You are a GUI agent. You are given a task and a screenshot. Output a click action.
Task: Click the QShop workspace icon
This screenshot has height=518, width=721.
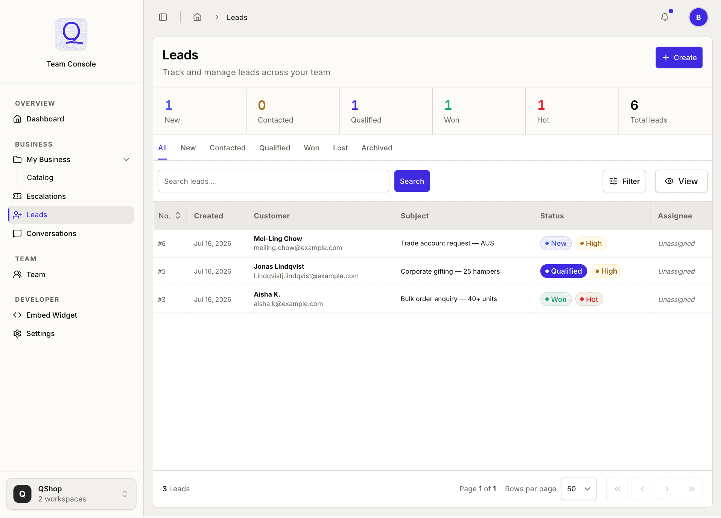pos(23,494)
